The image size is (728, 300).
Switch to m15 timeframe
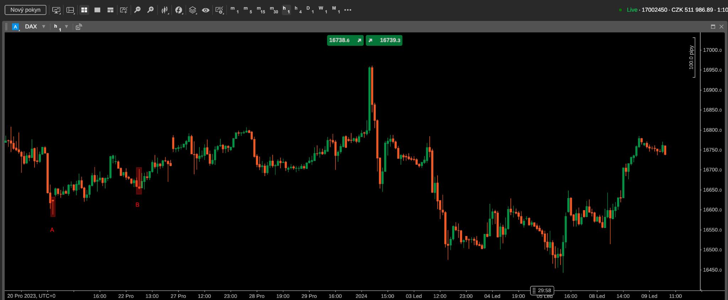coord(261,10)
